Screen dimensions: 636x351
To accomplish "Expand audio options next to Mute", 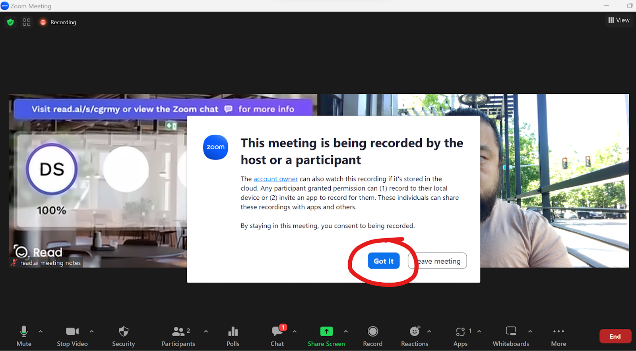I will click(x=41, y=331).
